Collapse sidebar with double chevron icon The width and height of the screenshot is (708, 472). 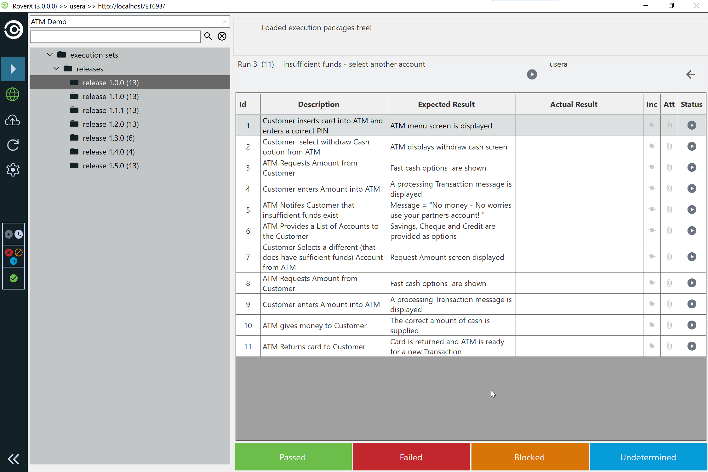13,459
